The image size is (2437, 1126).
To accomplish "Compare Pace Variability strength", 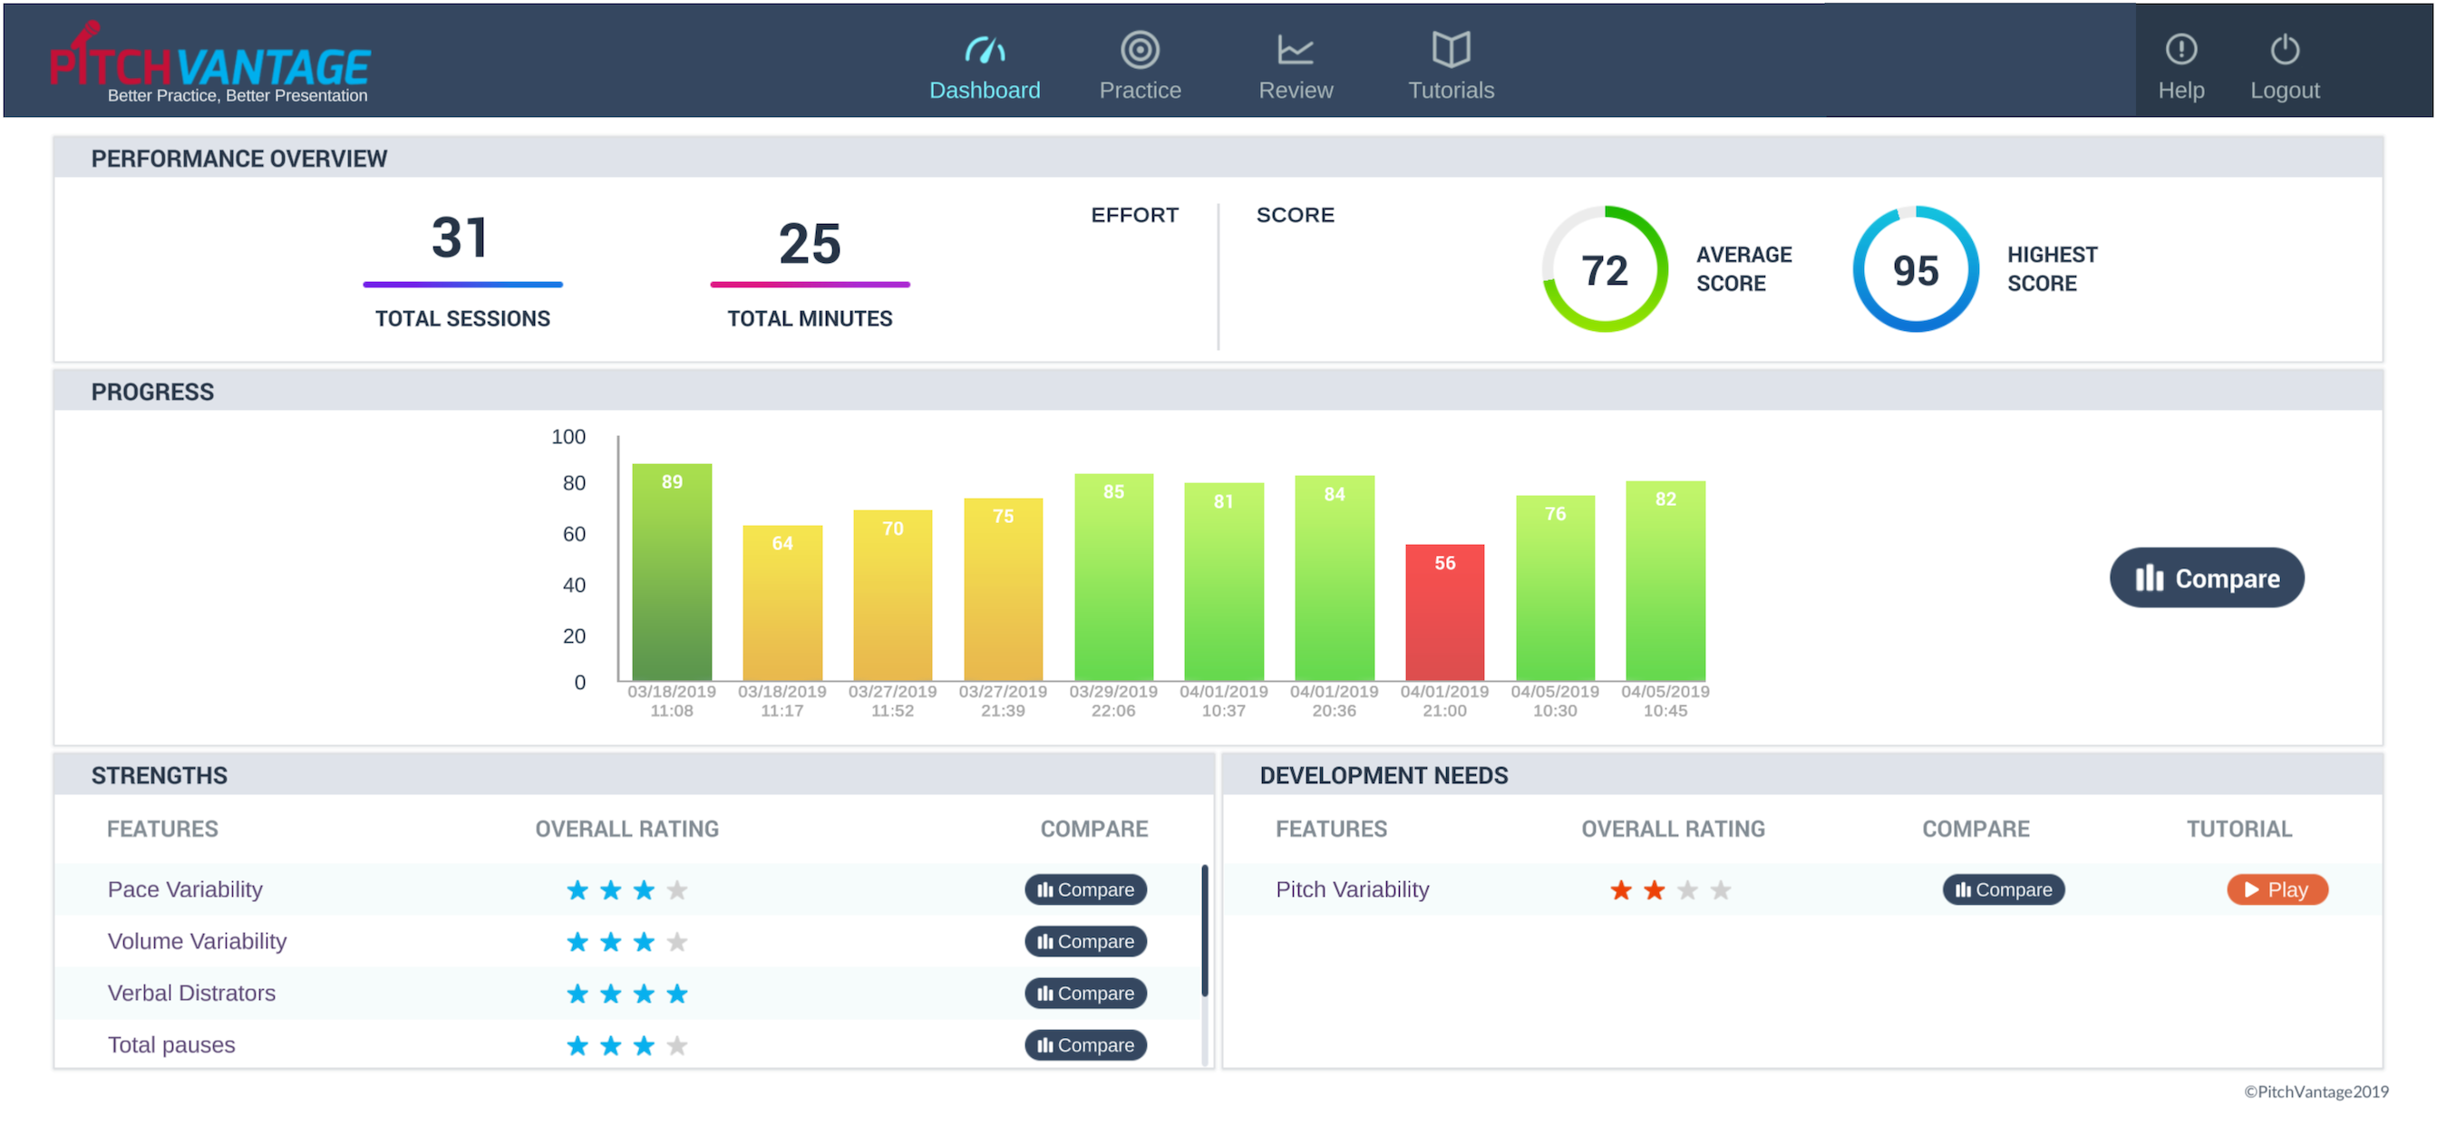I will click(x=1084, y=889).
